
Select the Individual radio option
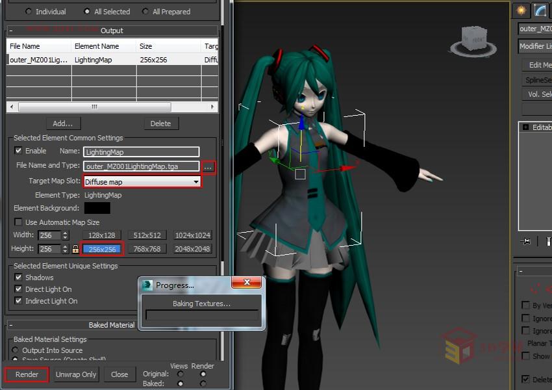pyautogui.click(x=28, y=12)
